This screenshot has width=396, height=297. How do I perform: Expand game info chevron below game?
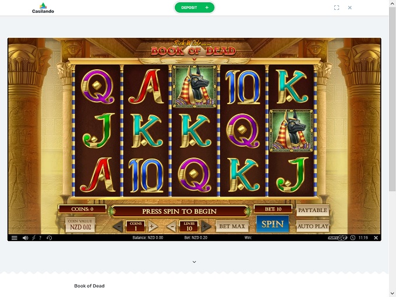[x=194, y=262]
